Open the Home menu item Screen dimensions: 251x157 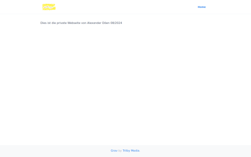click(x=202, y=7)
